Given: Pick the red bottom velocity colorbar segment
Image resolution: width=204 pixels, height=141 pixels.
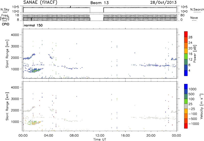Looking at the screenshot, I should (x=186, y=126).
